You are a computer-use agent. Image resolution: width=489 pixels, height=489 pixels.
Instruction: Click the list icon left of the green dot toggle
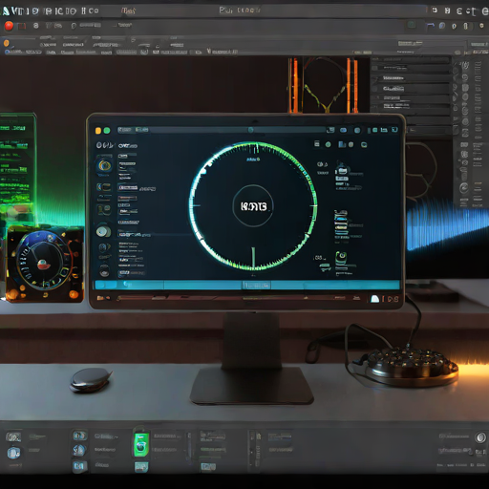[x=317, y=144]
